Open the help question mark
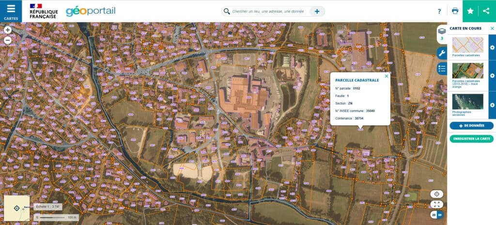Viewport: 496px width, 225px height. click(x=439, y=11)
